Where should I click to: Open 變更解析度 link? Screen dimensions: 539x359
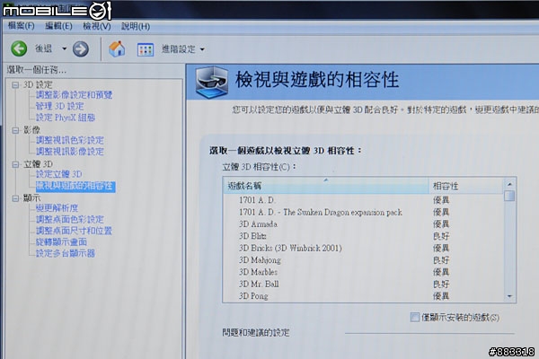57,208
